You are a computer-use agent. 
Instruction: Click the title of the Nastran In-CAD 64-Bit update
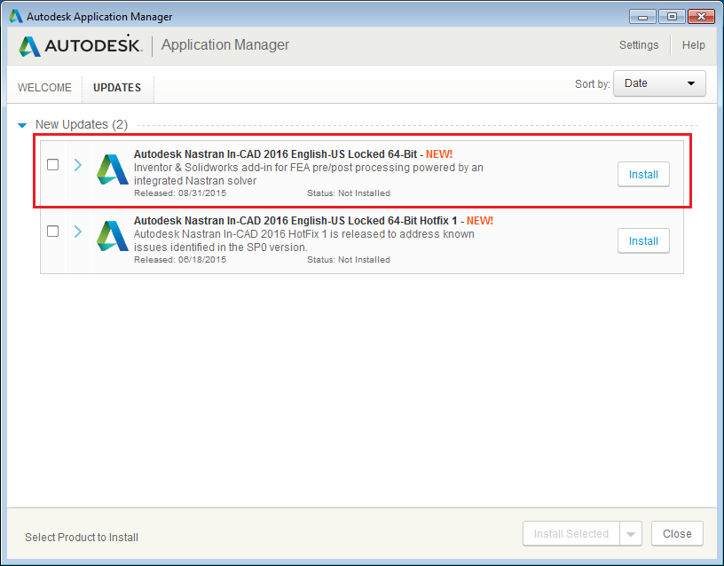pyautogui.click(x=275, y=154)
